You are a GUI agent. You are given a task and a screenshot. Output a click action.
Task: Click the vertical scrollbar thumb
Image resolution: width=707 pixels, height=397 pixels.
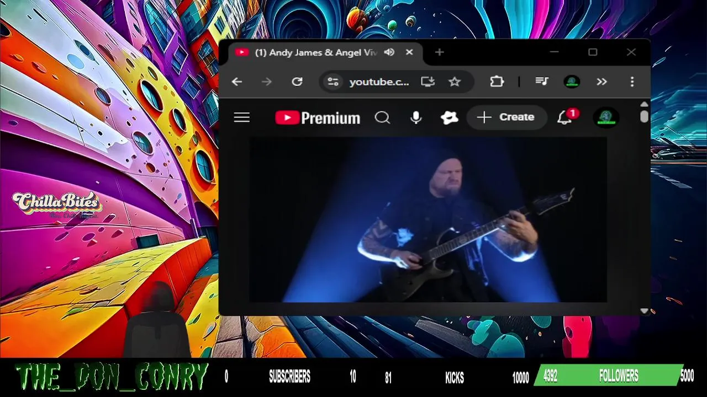pyautogui.click(x=645, y=116)
